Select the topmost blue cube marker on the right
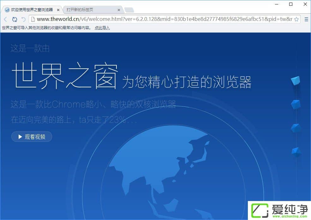This screenshot has height=220, width=311. (296, 81)
